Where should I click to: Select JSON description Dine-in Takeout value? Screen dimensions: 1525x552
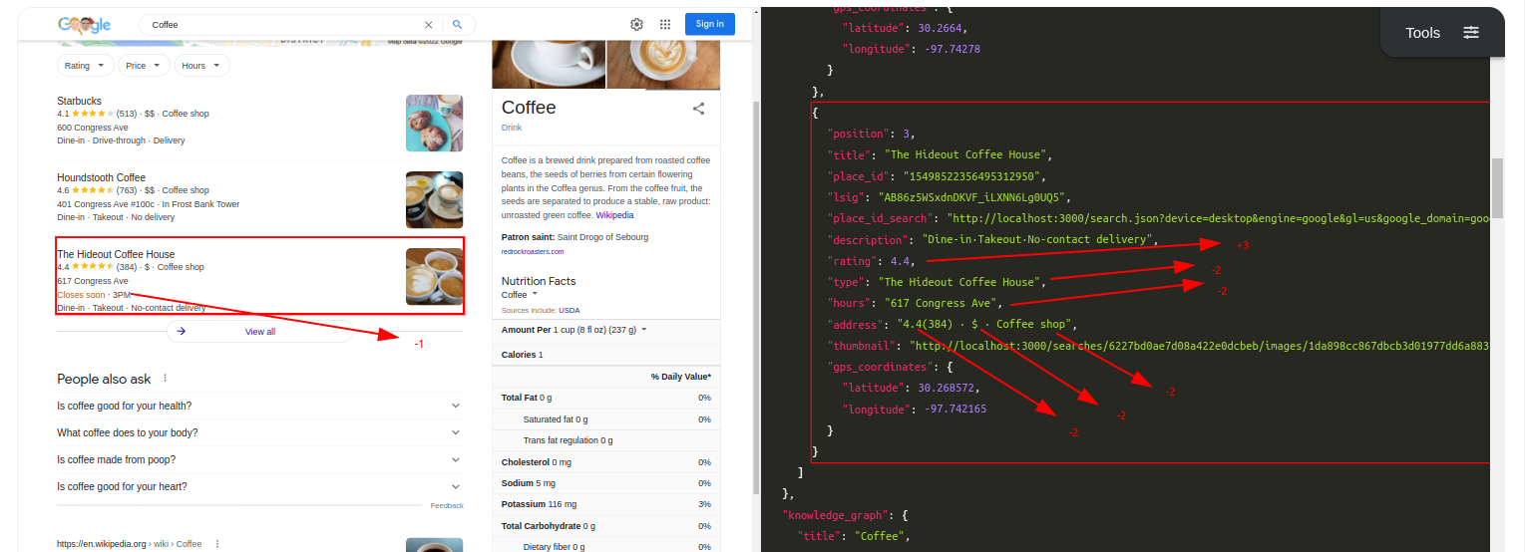1037,239
